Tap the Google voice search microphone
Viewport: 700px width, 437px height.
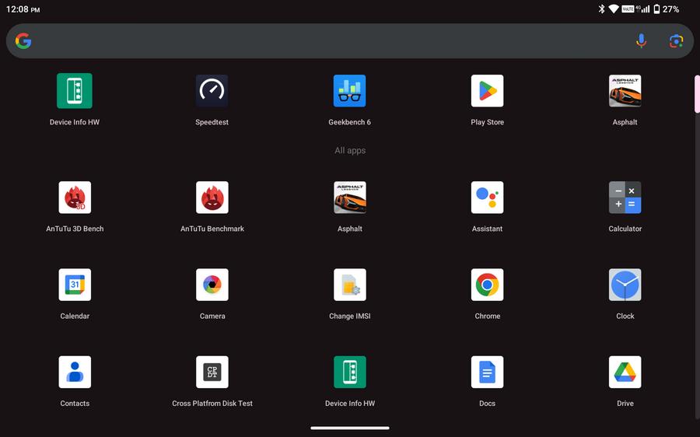coord(641,41)
